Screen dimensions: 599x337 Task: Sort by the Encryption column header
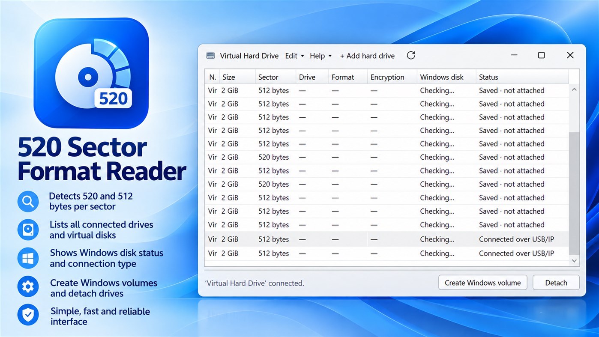click(x=392, y=77)
